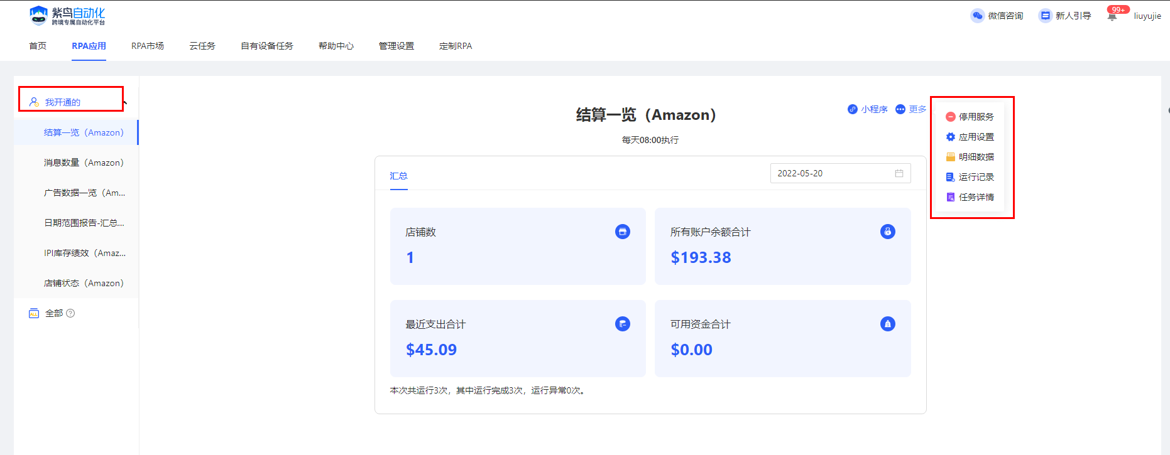Click the 任务详情 purple icon
Viewport: 1170px width, 455px height.
click(x=951, y=197)
